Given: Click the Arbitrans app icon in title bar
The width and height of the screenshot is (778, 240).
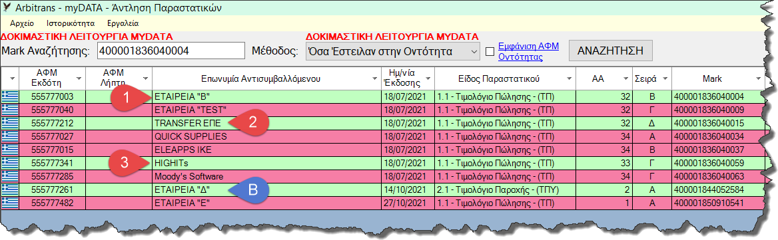Looking at the screenshot, I should (6, 7).
